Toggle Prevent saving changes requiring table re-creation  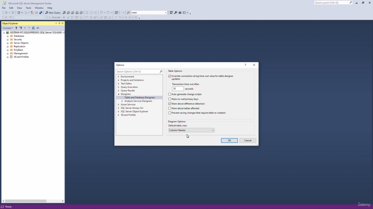click(x=170, y=113)
